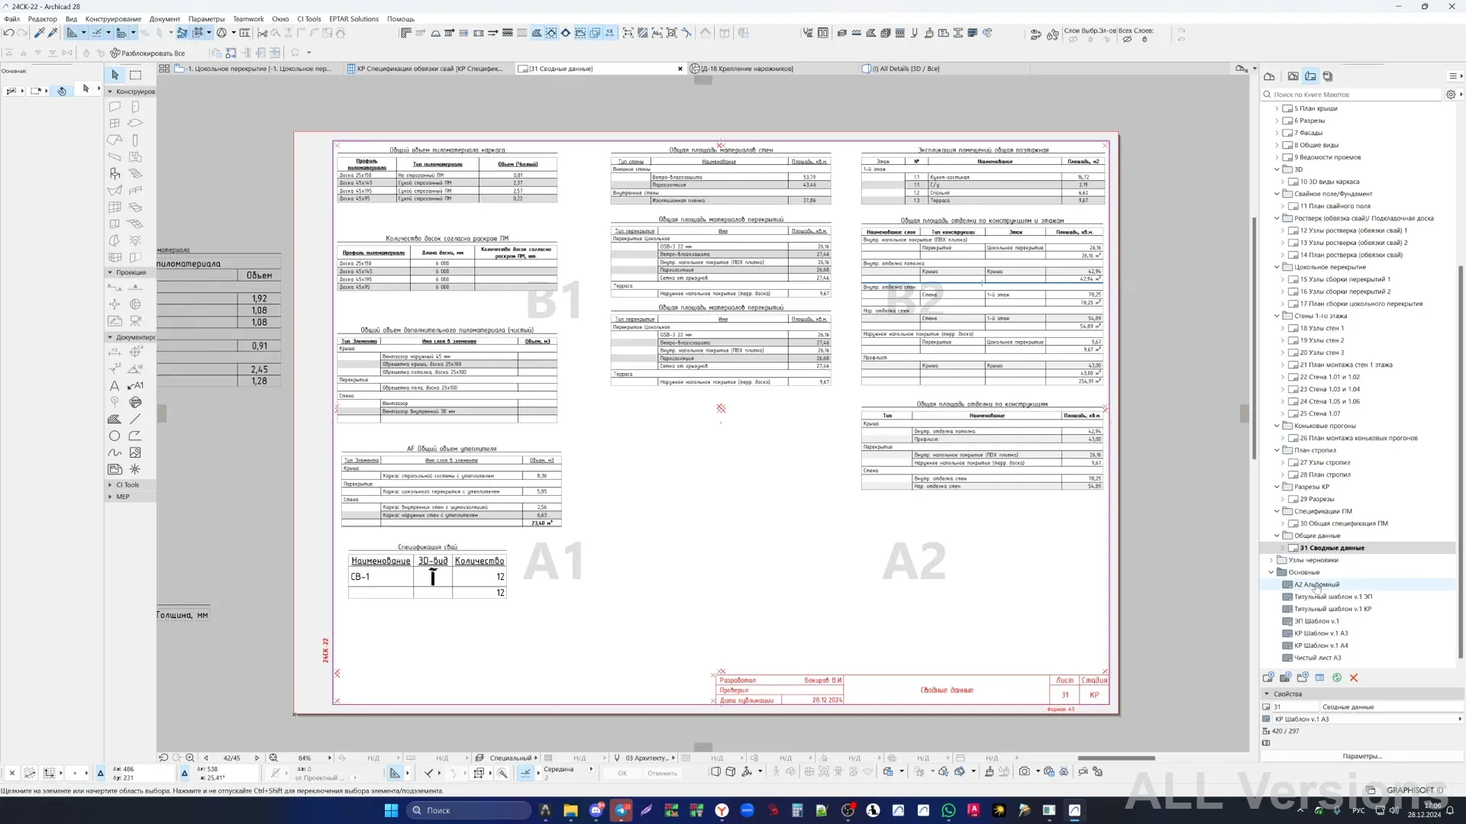Image resolution: width=1466 pixels, height=824 pixels.
Task: Expand the Узлы черновики folder
Action: (1271, 560)
